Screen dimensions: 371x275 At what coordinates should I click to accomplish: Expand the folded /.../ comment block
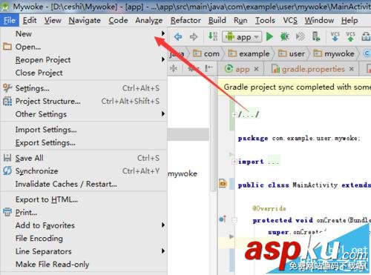[234, 115]
